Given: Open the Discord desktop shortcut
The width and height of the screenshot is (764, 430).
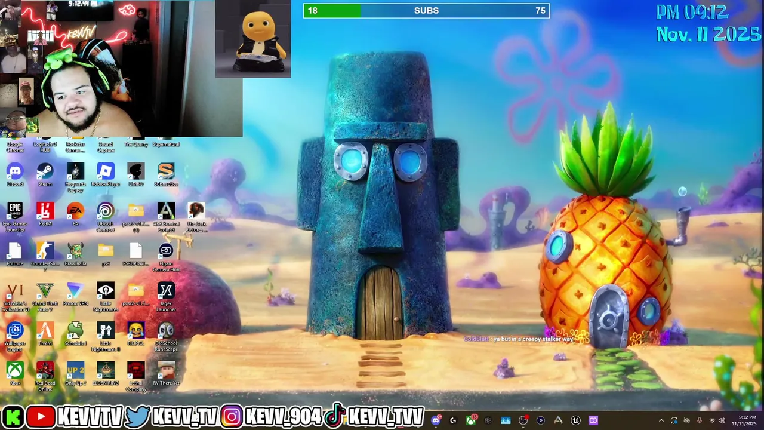Looking at the screenshot, I should [15, 174].
